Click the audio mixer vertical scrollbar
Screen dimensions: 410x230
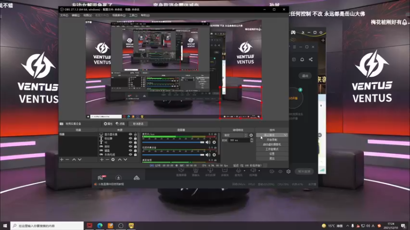tap(219, 144)
